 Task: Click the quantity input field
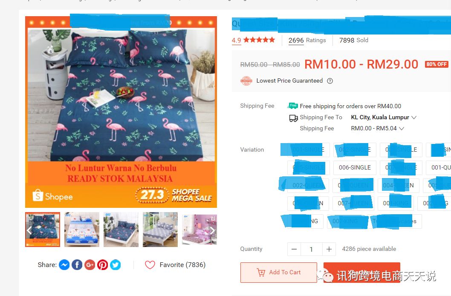pyautogui.click(x=311, y=249)
